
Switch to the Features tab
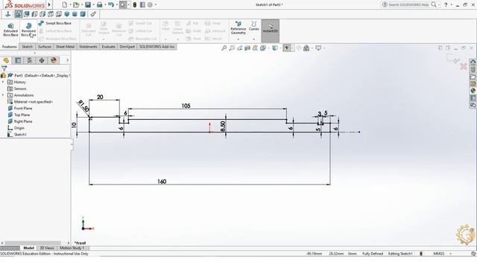[10, 46]
